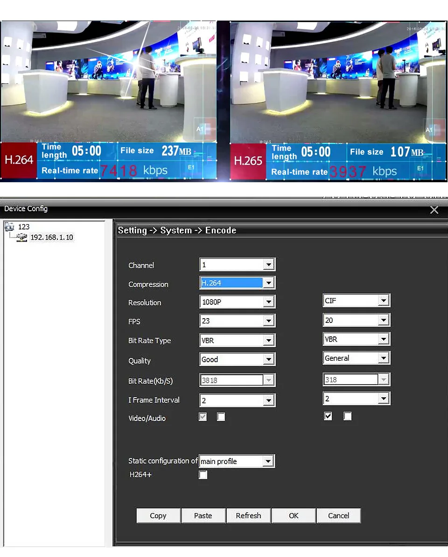Click the Cancel button

[338, 515]
